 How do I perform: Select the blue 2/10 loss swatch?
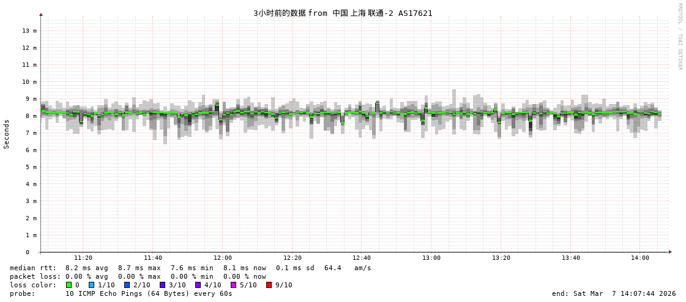tap(127, 285)
